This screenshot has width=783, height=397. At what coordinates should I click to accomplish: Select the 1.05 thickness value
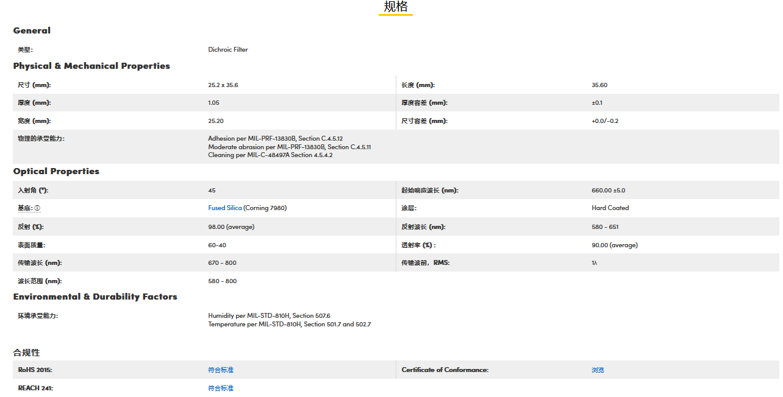213,103
